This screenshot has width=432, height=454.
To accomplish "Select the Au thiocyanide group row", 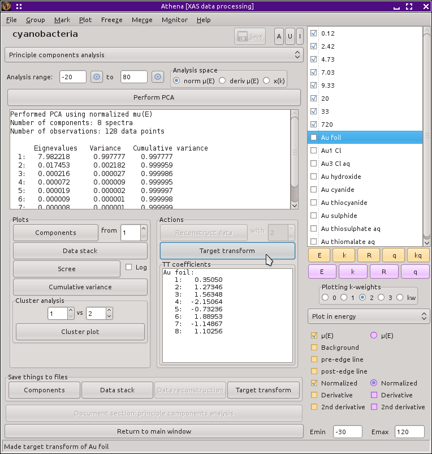I will coord(365,203).
